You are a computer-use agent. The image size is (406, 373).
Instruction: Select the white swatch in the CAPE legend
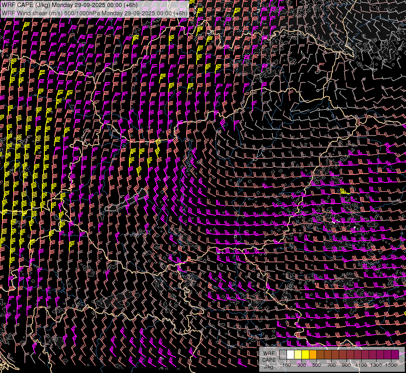(290, 355)
